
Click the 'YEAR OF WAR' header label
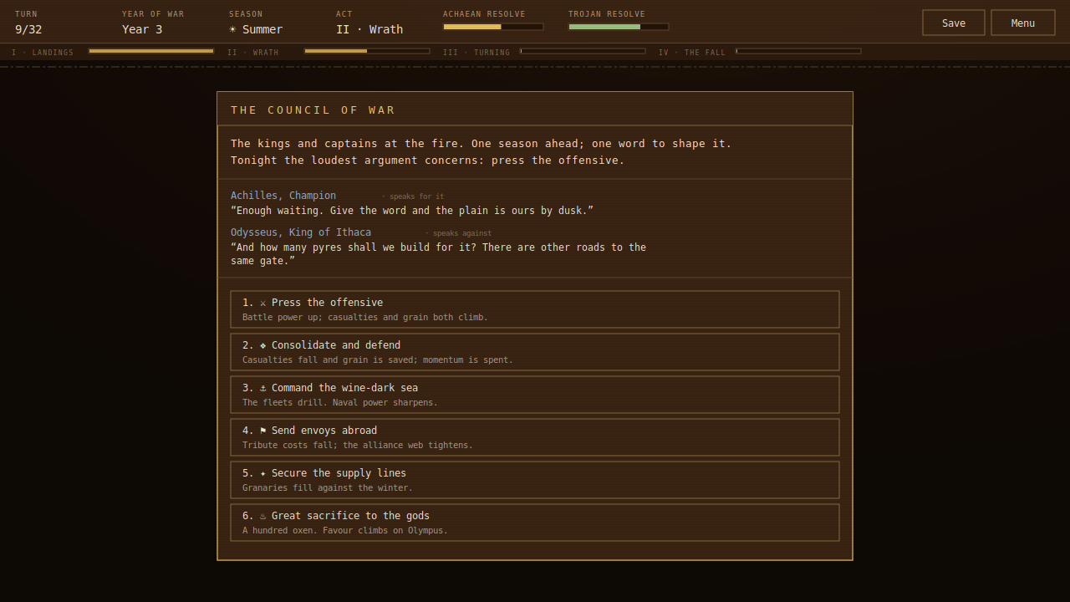tap(153, 14)
